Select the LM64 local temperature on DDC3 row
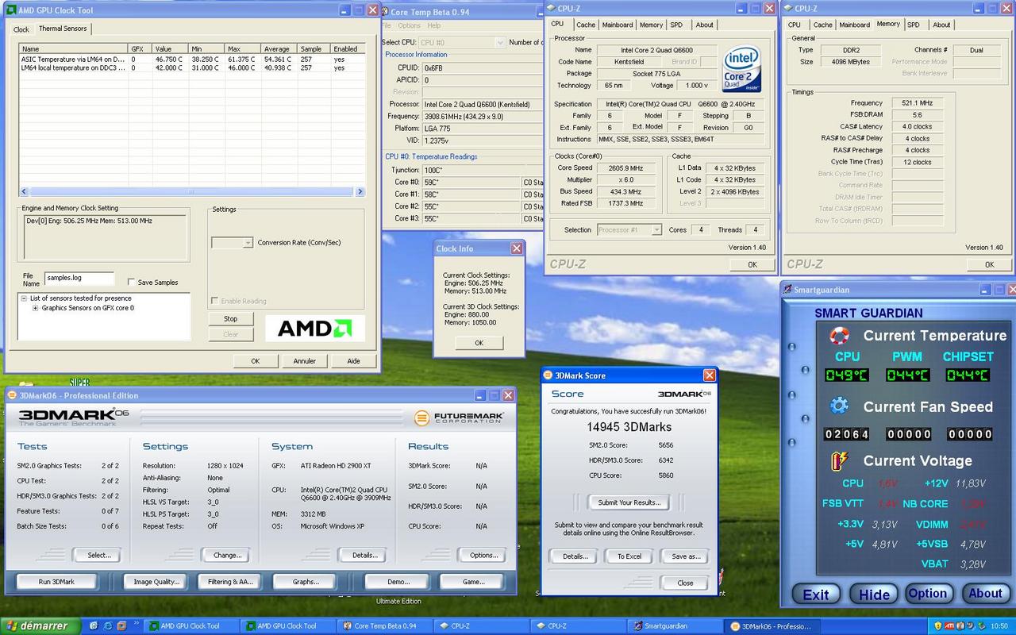The width and height of the screenshot is (1016, 635). click(x=192, y=68)
